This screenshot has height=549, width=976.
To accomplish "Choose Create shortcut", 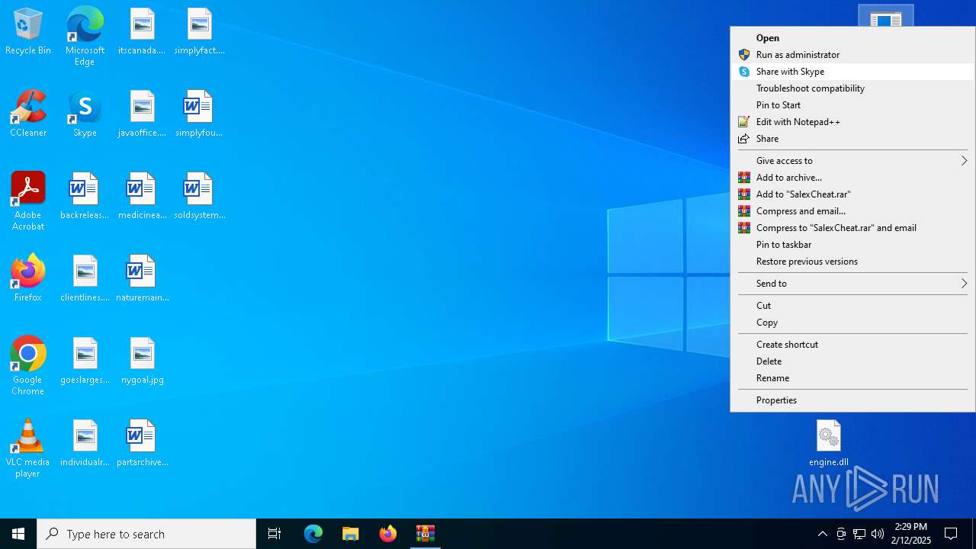I will [852, 345].
